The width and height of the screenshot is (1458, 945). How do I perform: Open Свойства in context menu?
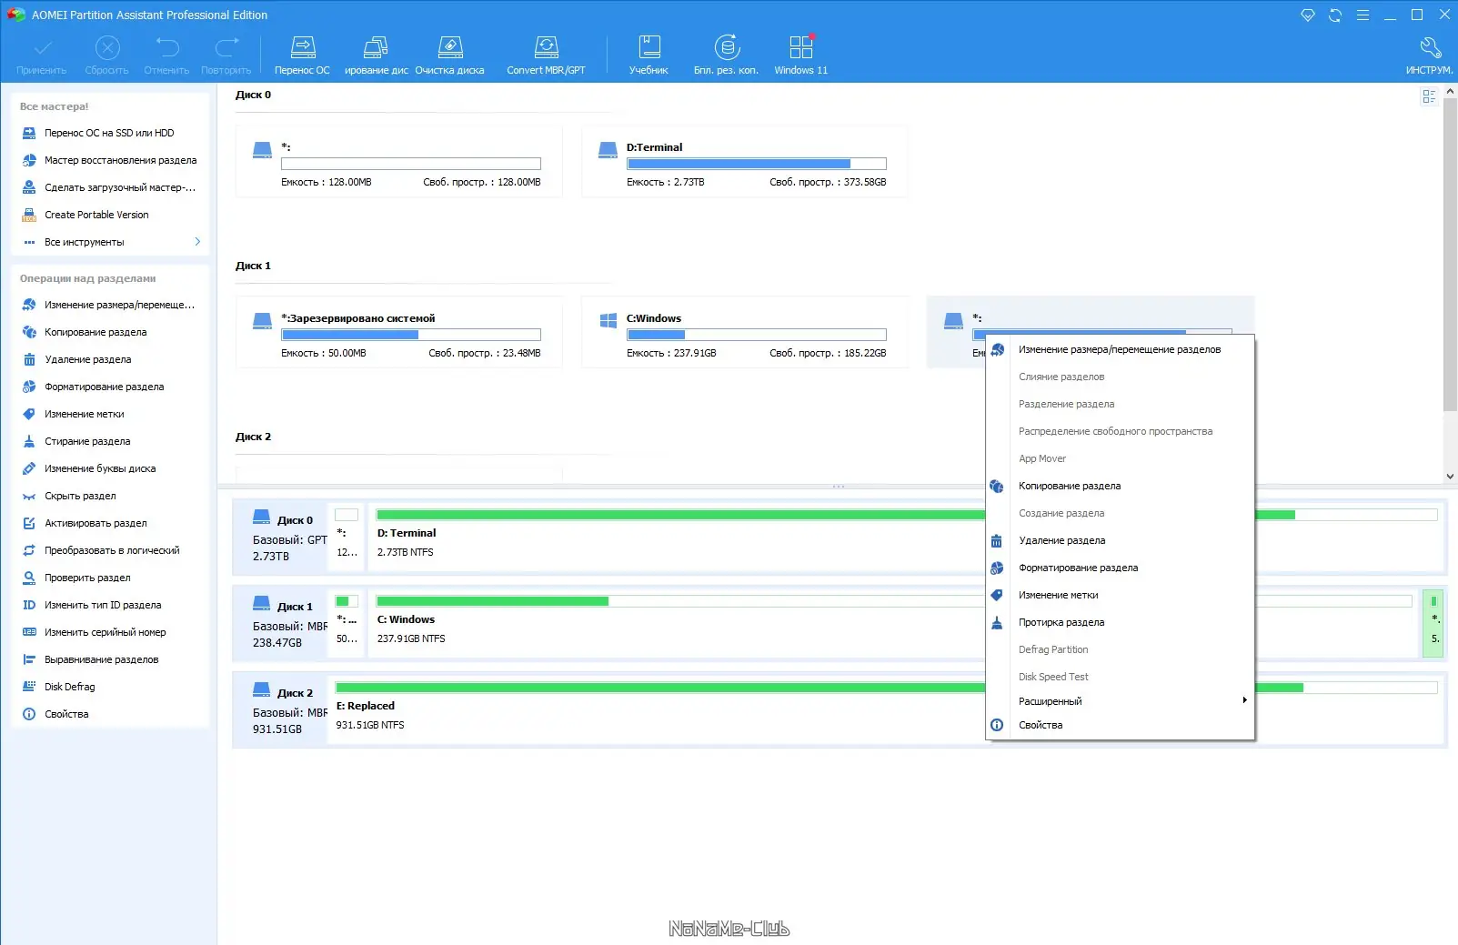[x=1121, y=725]
